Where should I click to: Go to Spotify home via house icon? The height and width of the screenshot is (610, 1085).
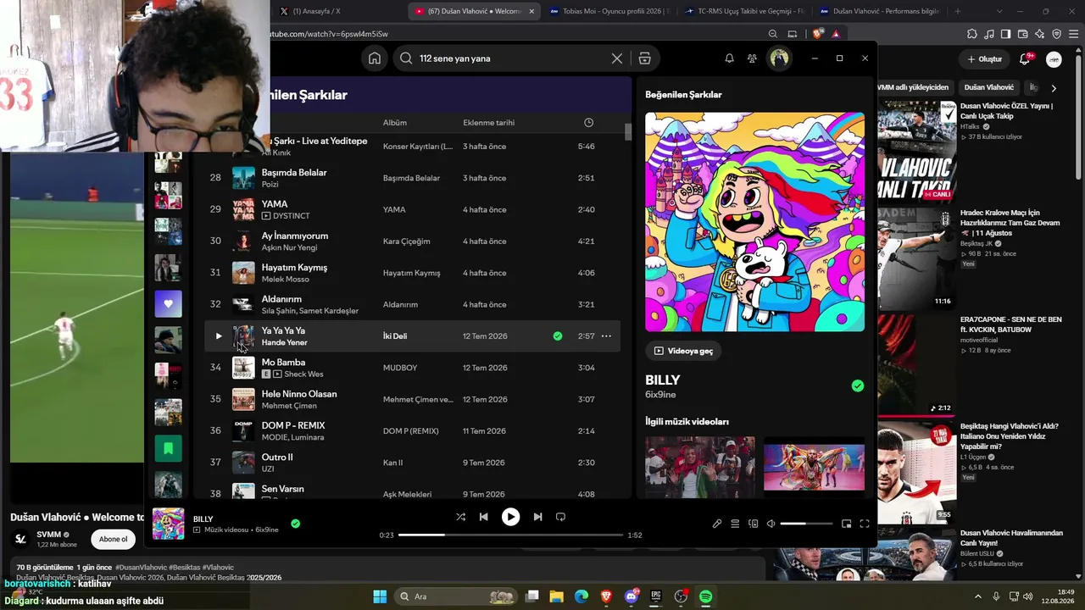[375, 58]
